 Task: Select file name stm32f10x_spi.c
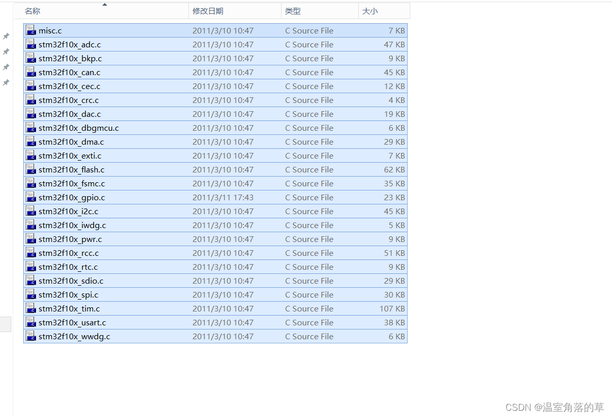click(x=68, y=295)
